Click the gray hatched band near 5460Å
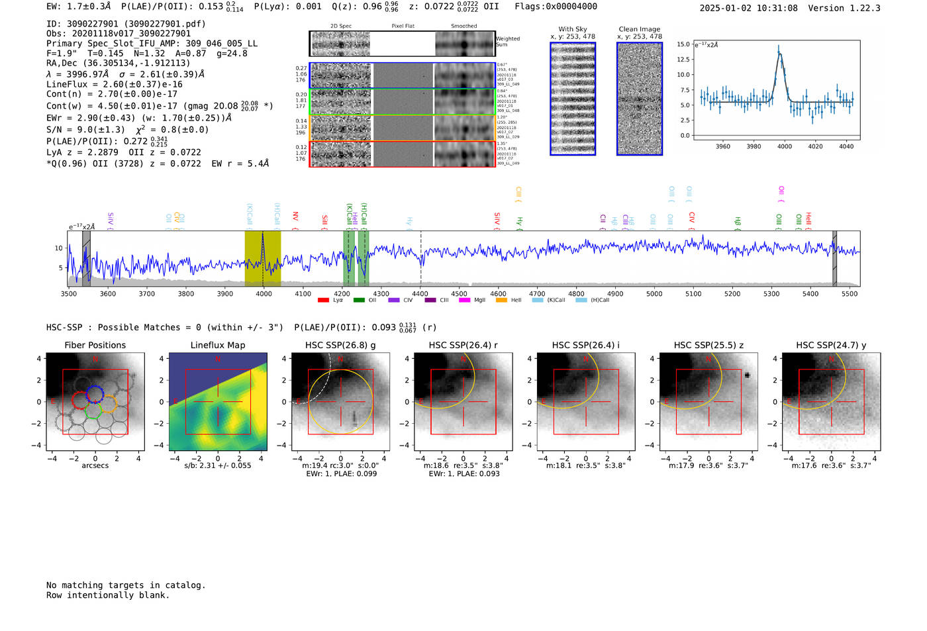 point(834,258)
